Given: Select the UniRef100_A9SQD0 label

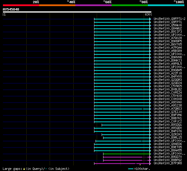Looking at the screenshot, I should pyautogui.click(x=168, y=128).
